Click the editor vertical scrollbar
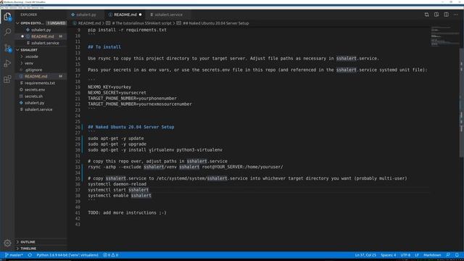Image resolution: width=464 pixels, height=261 pixels. click(462, 104)
